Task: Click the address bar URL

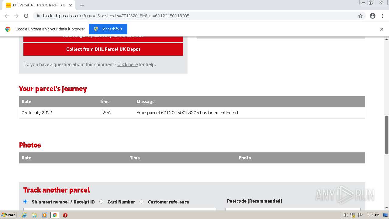Action: pyautogui.click(x=116, y=16)
